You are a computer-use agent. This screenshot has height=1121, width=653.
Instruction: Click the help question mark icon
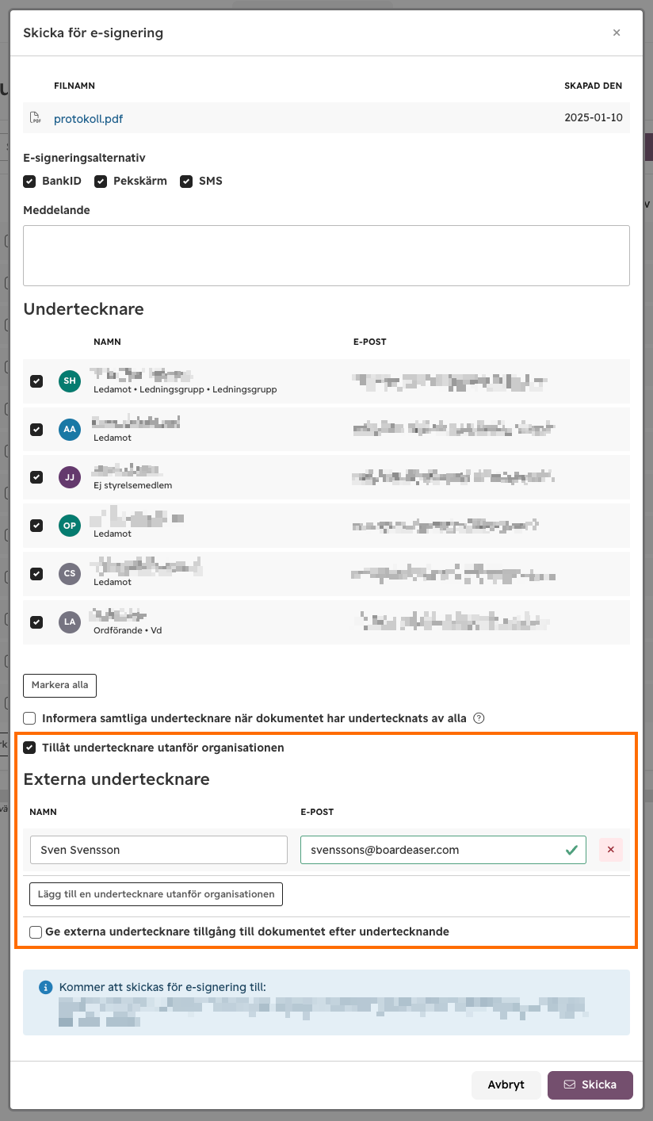(x=479, y=718)
